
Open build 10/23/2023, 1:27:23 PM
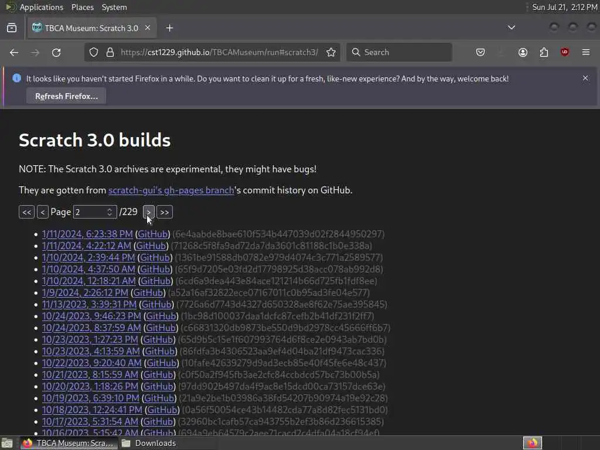click(90, 339)
